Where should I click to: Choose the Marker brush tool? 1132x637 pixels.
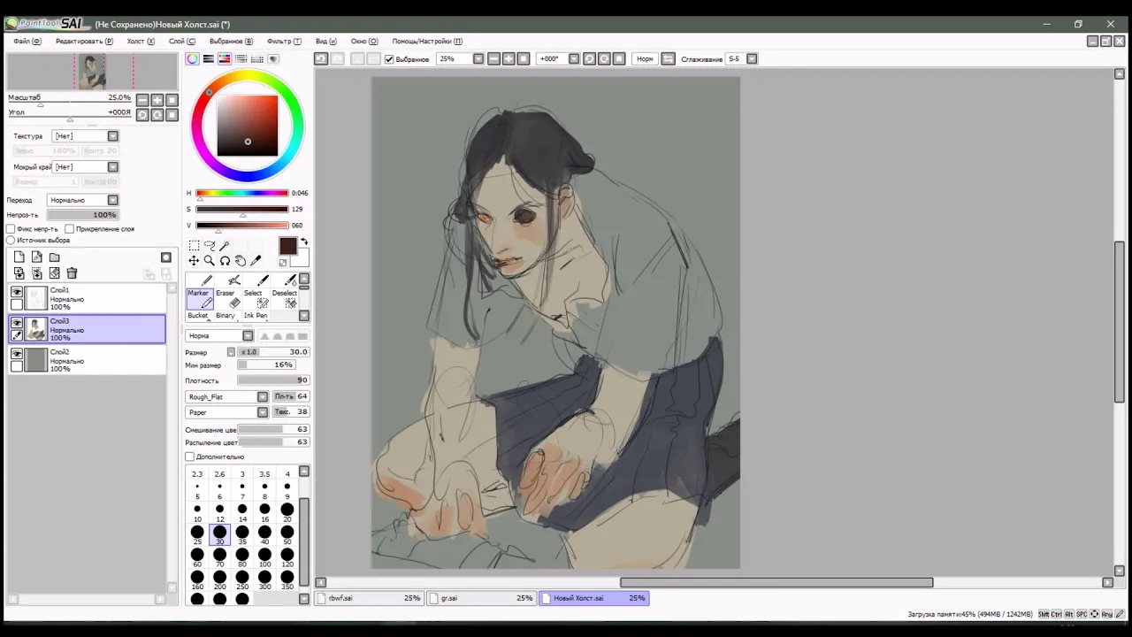click(198, 297)
